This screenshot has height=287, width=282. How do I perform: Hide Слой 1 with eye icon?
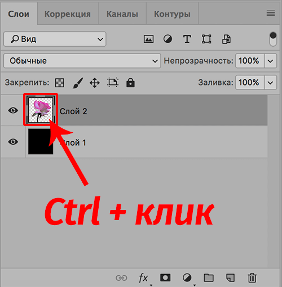tap(13, 142)
